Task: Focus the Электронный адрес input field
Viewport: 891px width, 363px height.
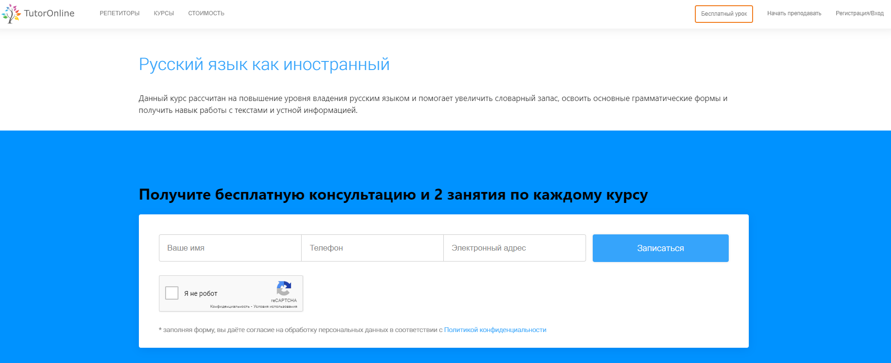Action: click(514, 248)
